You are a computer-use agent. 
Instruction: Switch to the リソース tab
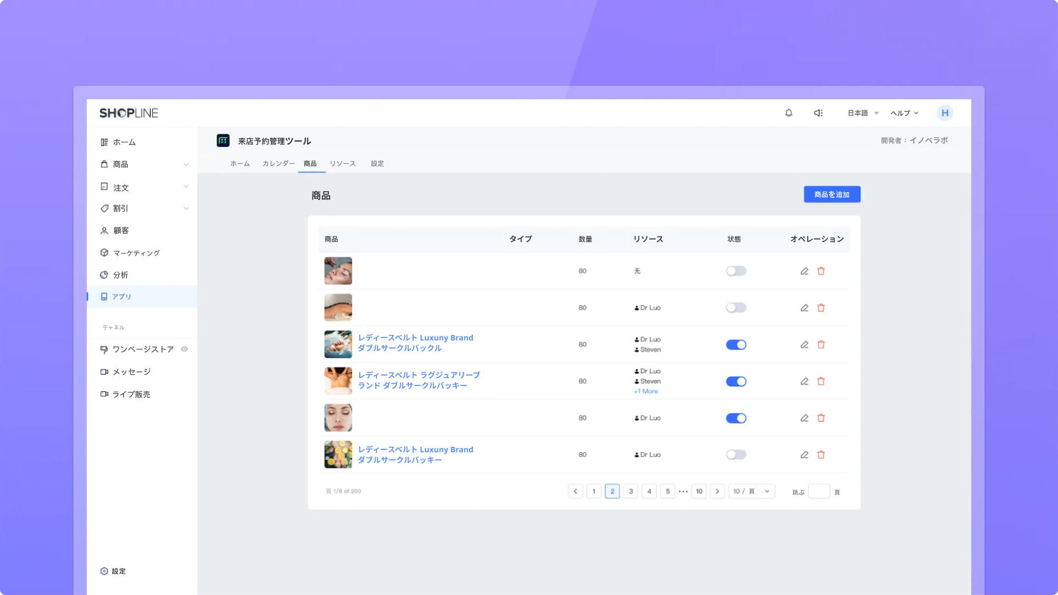(342, 164)
